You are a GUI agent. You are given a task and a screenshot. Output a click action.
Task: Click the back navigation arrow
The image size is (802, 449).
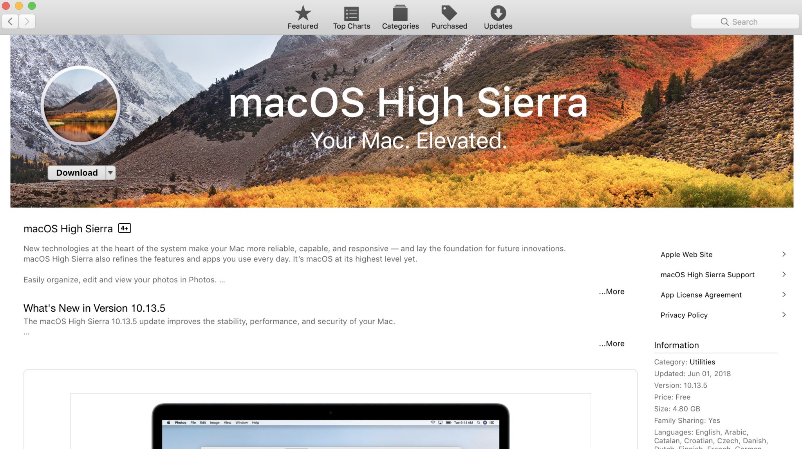pos(11,21)
